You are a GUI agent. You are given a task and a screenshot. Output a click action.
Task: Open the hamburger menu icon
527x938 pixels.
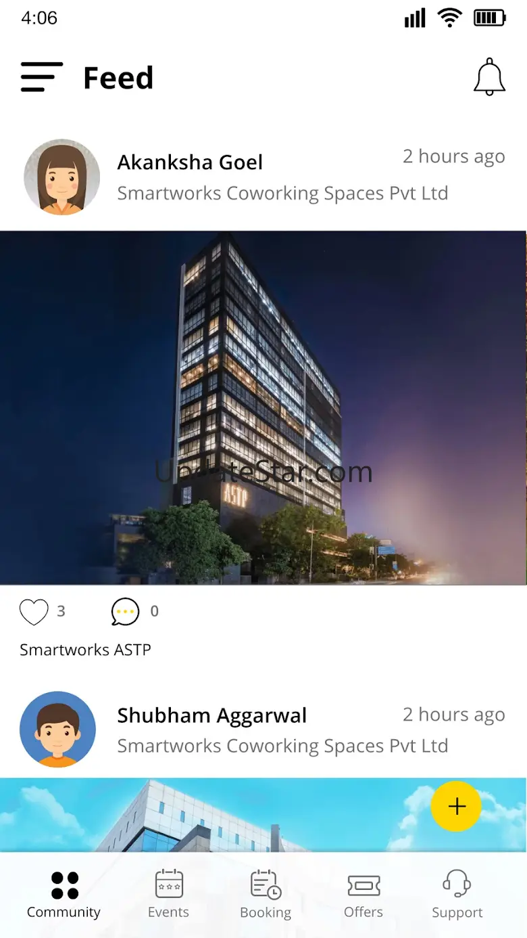tap(42, 77)
